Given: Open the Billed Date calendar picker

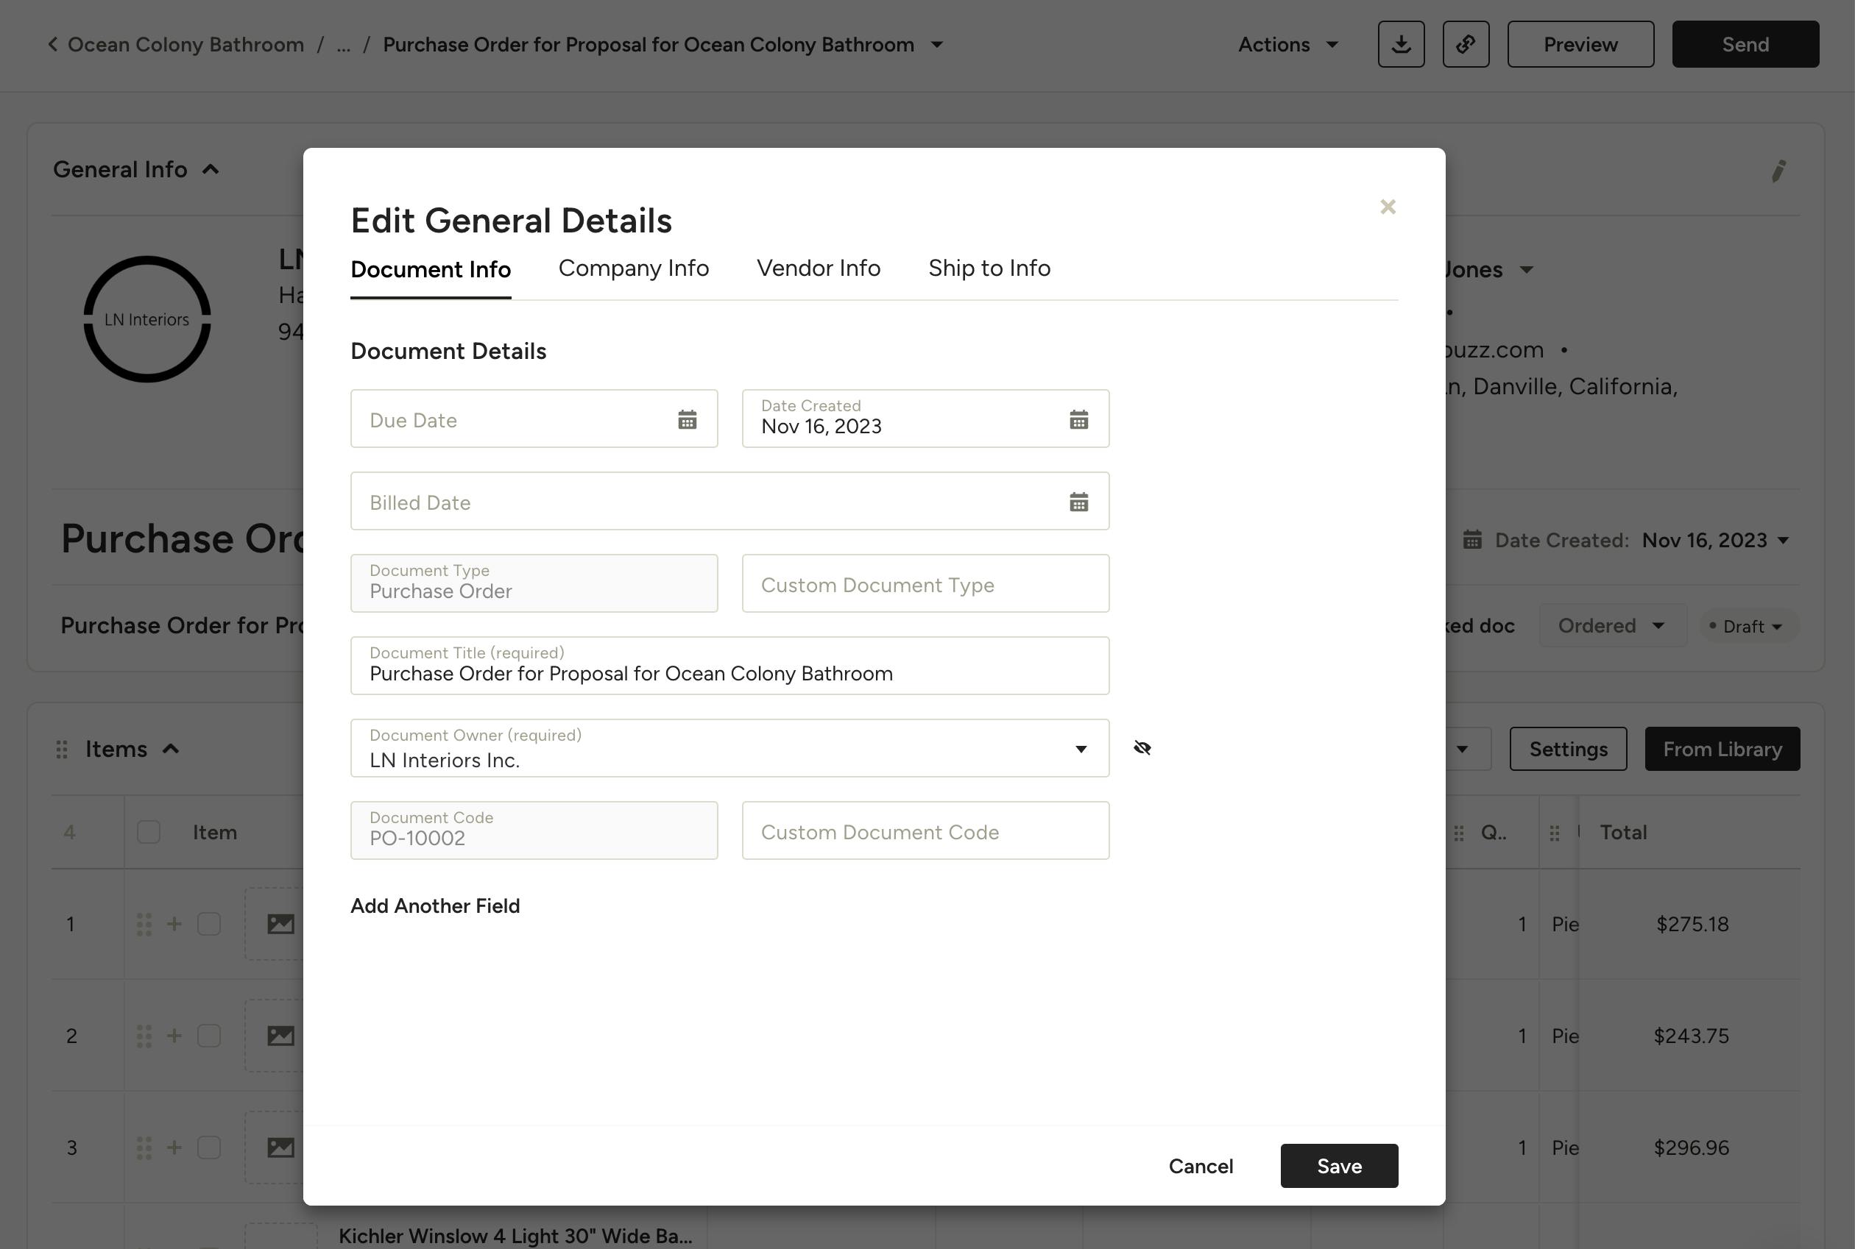Looking at the screenshot, I should tap(1078, 502).
